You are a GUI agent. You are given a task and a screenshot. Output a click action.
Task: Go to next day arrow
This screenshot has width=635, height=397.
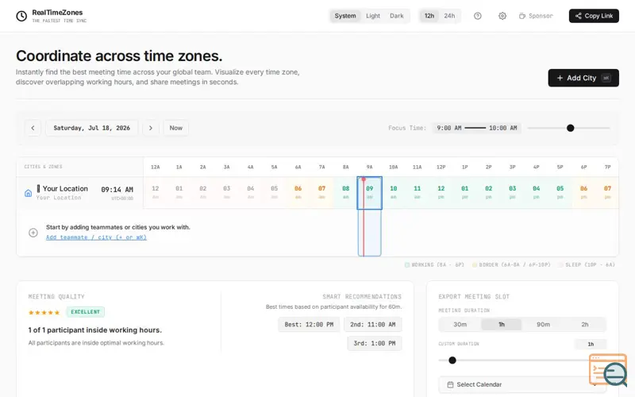151,128
